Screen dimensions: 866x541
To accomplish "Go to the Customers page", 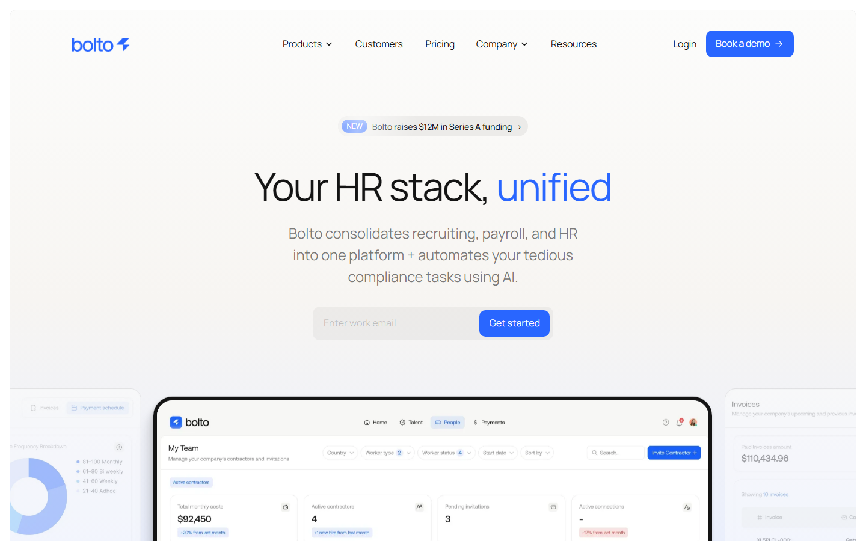I will 379,44.
